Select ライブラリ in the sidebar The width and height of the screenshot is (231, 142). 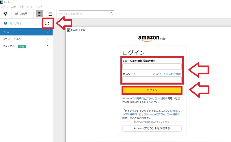(15, 24)
